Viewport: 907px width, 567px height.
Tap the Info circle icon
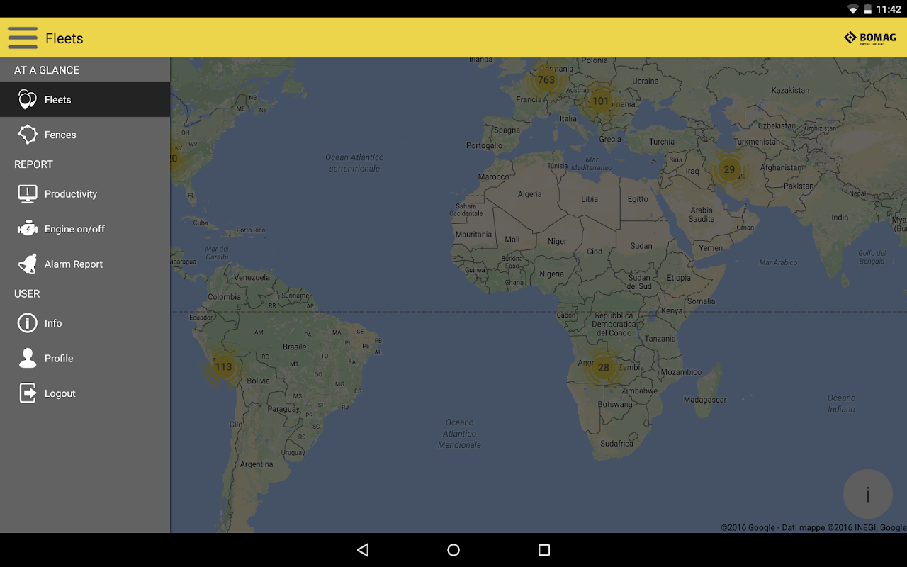point(27,323)
